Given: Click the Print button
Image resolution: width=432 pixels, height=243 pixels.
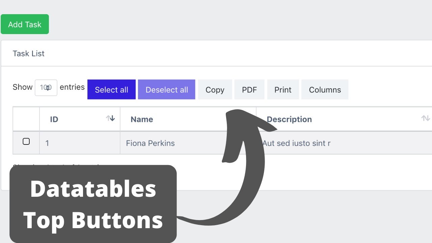Looking at the screenshot, I should [283, 89].
